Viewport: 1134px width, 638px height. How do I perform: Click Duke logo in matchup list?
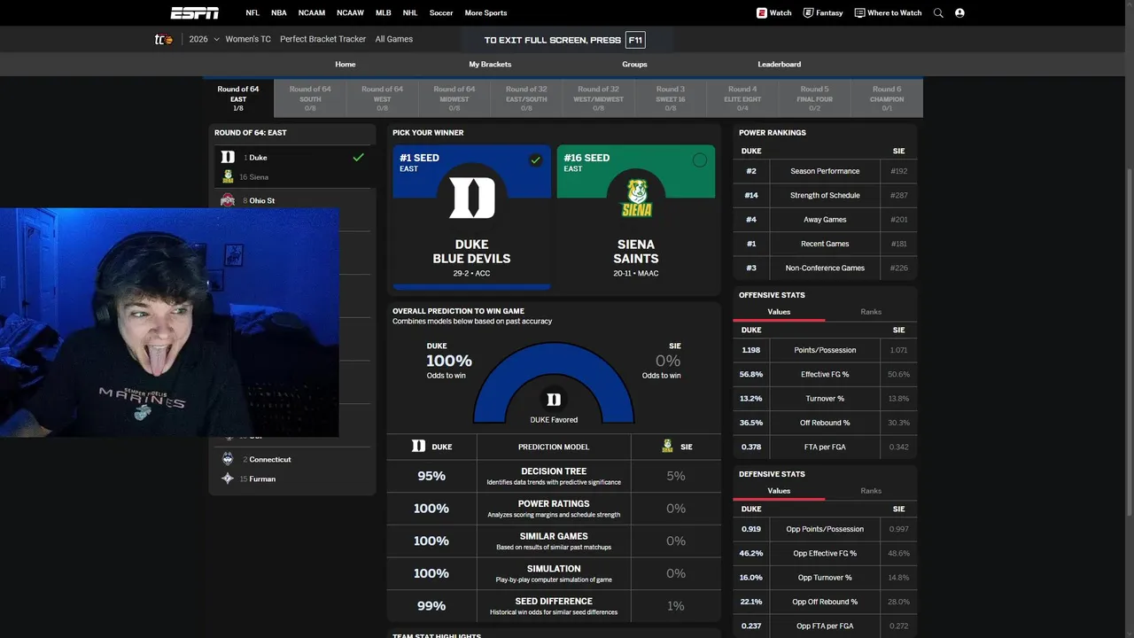pos(228,157)
